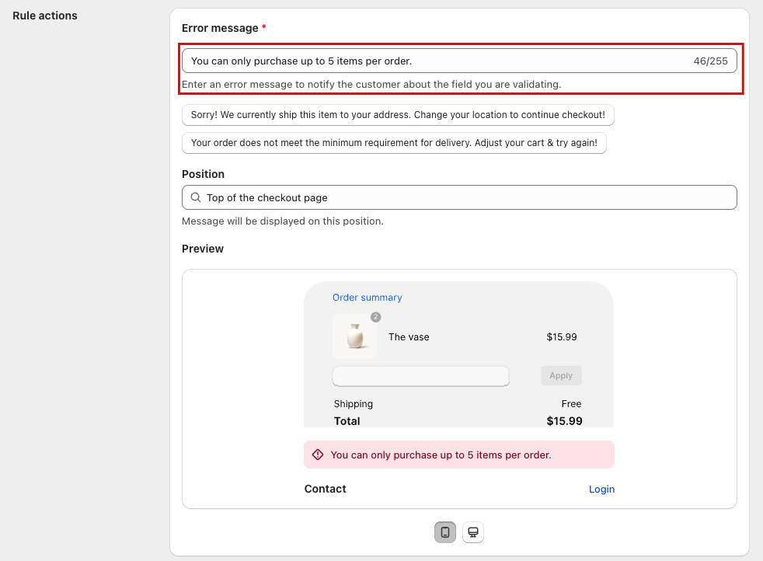Click the 46/255 character counter

coord(710,61)
